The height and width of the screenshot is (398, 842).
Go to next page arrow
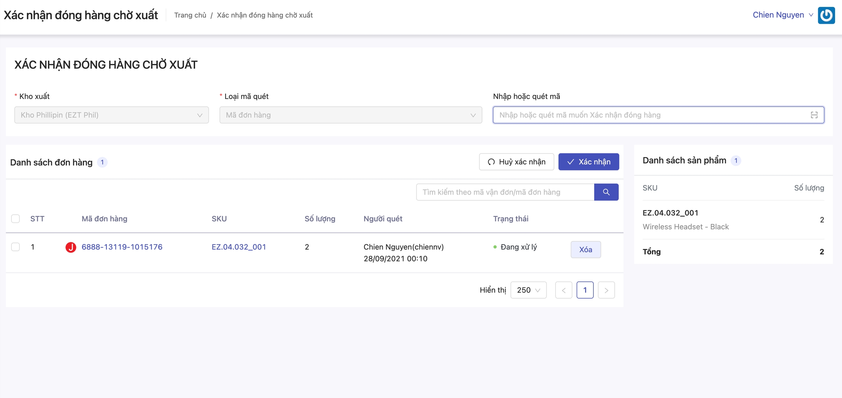tap(606, 290)
